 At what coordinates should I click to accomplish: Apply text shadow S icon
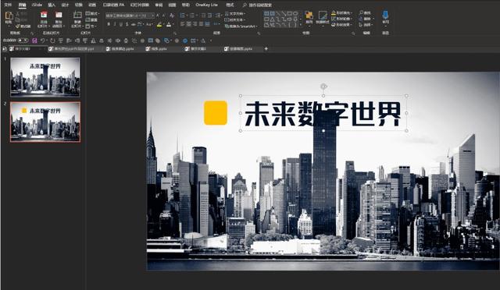[127, 24]
